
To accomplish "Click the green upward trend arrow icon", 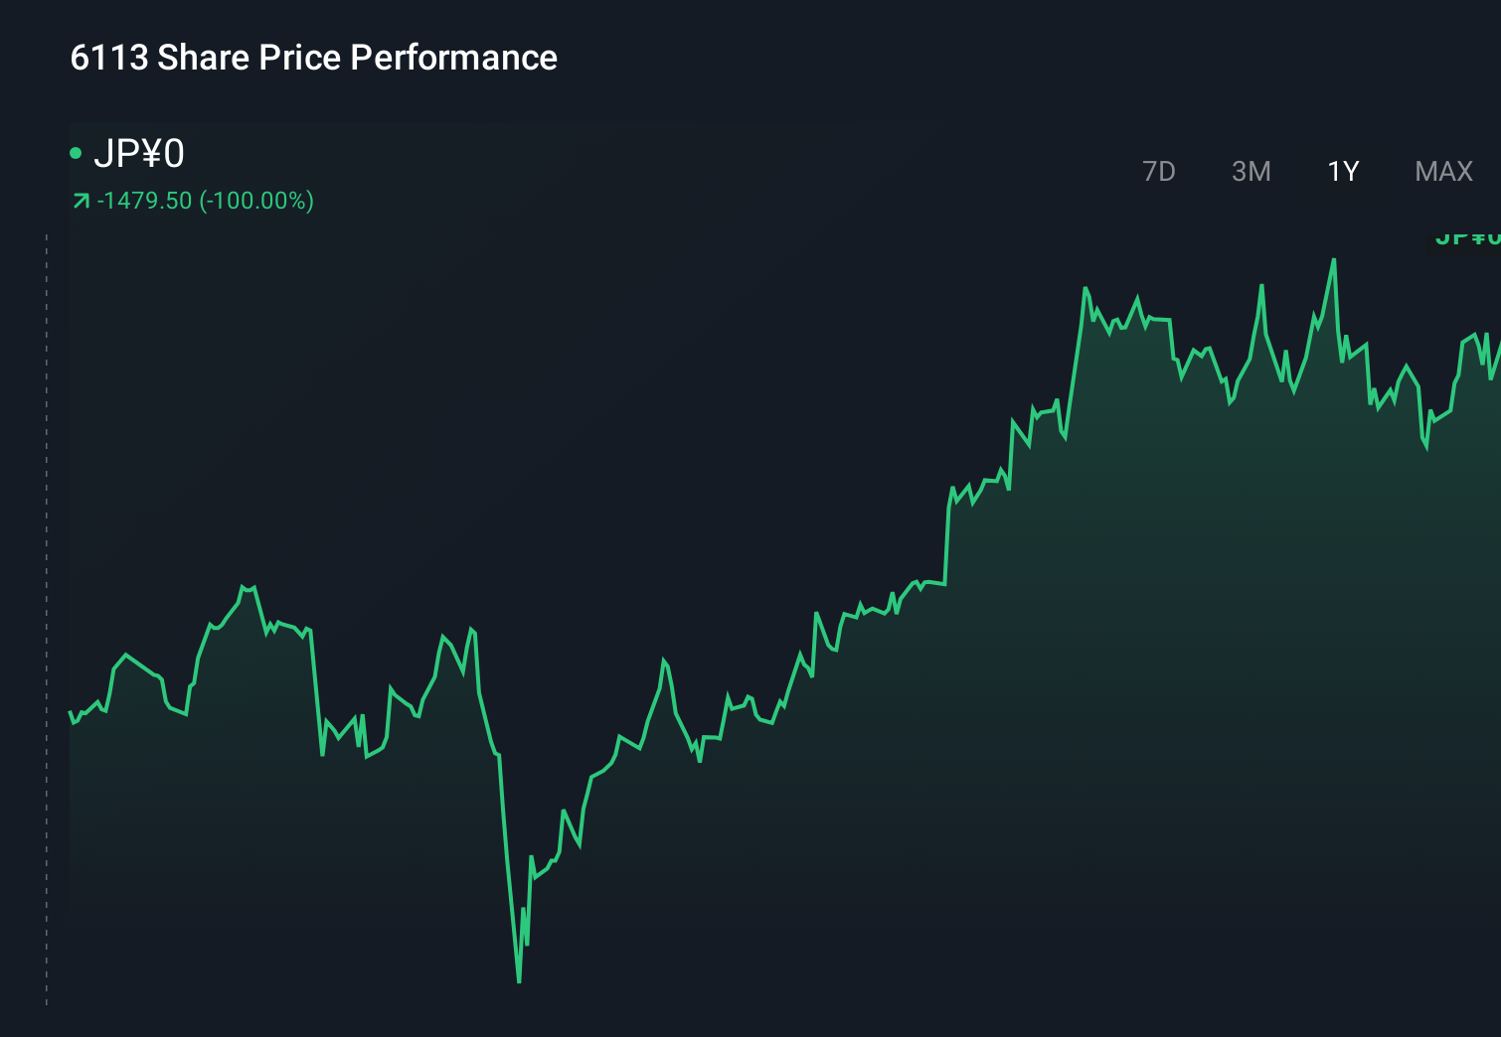I will tap(82, 200).
